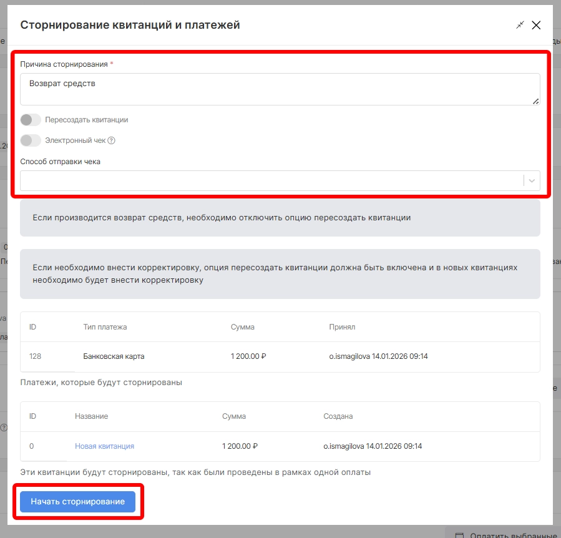This screenshot has height=538, width=561.
Task: Turn on the Электронный чек switch
Action: (x=31, y=140)
